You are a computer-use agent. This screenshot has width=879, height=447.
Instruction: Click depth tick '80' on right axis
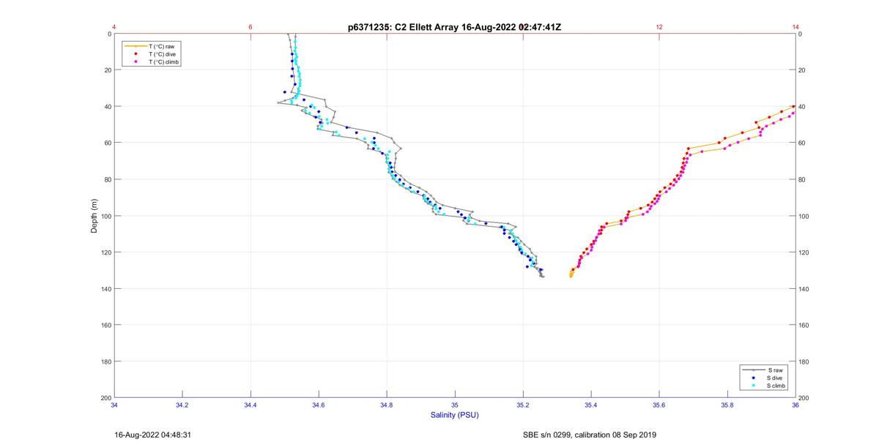[803, 179]
